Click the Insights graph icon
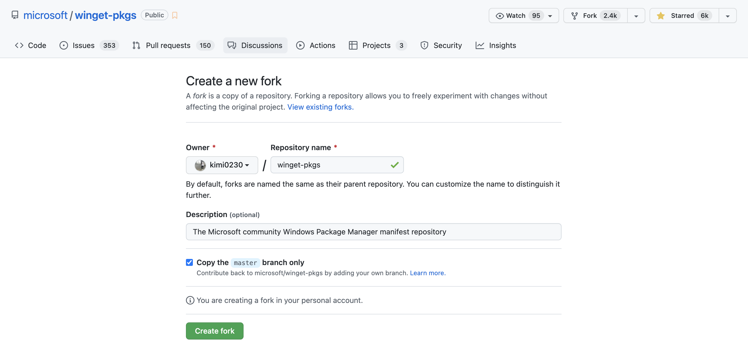748x352 pixels. click(x=480, y=45)
